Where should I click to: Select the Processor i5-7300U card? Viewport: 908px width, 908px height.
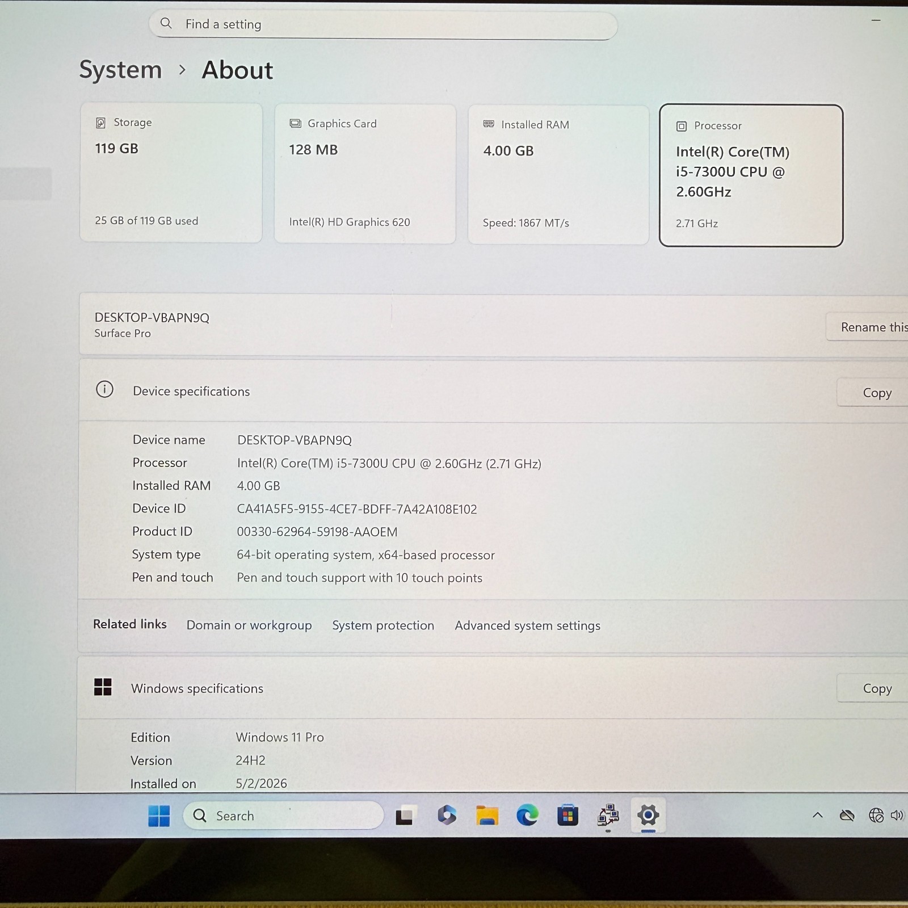pos(751,175)
